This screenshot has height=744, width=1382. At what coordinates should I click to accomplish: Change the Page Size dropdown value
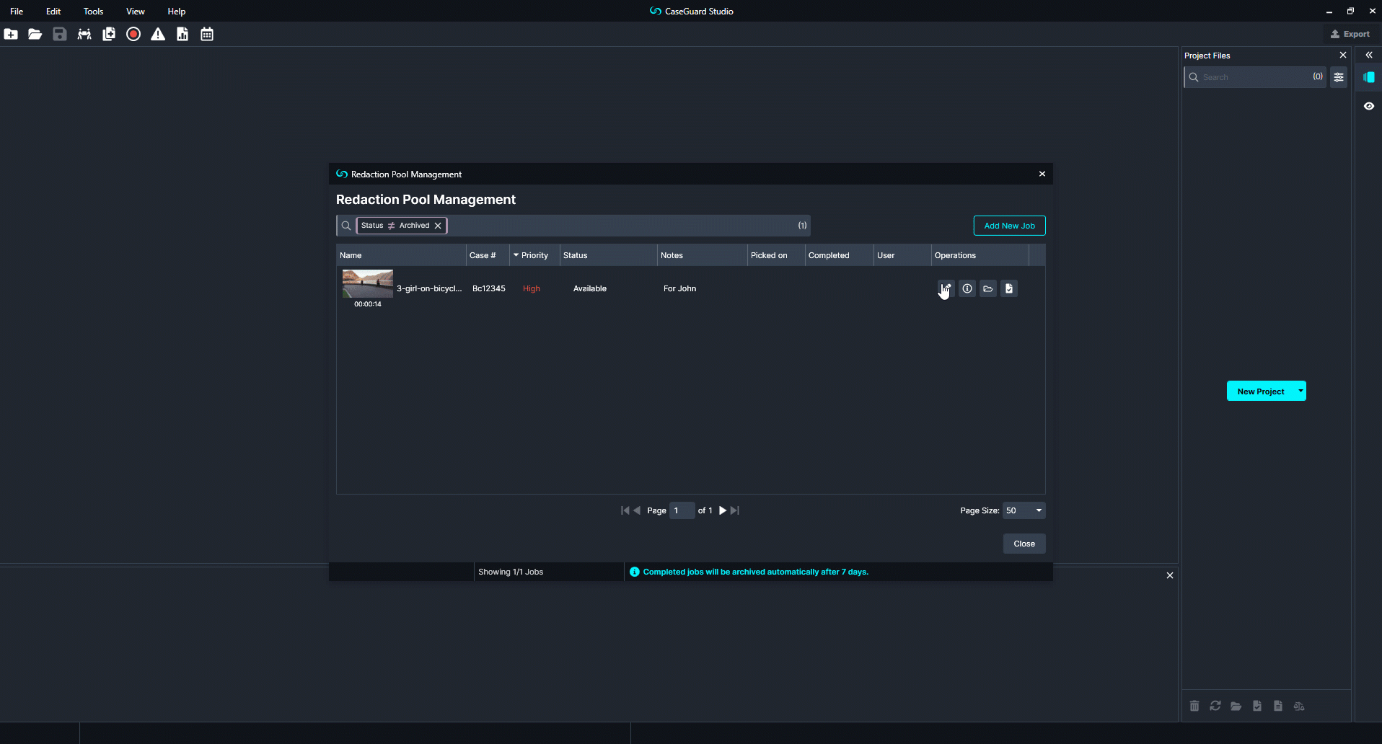pyautogui.click(x=1024, y=510)
